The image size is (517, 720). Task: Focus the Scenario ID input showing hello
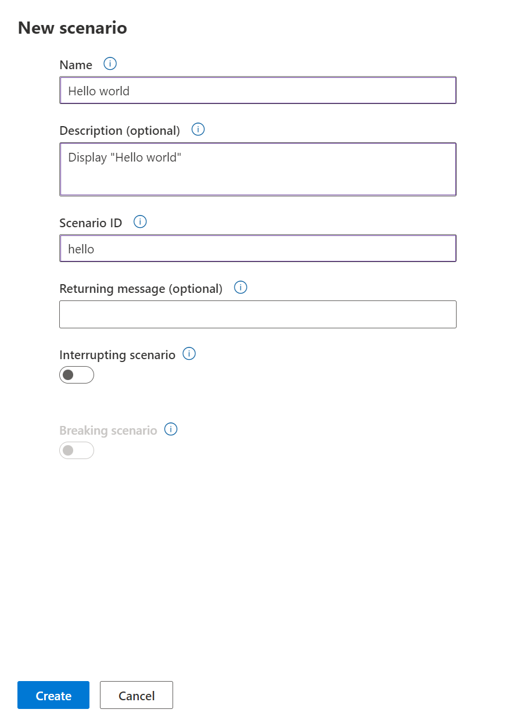[x=258, y=248]
